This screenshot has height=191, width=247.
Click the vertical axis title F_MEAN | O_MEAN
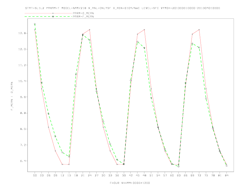tap(12, 96)
